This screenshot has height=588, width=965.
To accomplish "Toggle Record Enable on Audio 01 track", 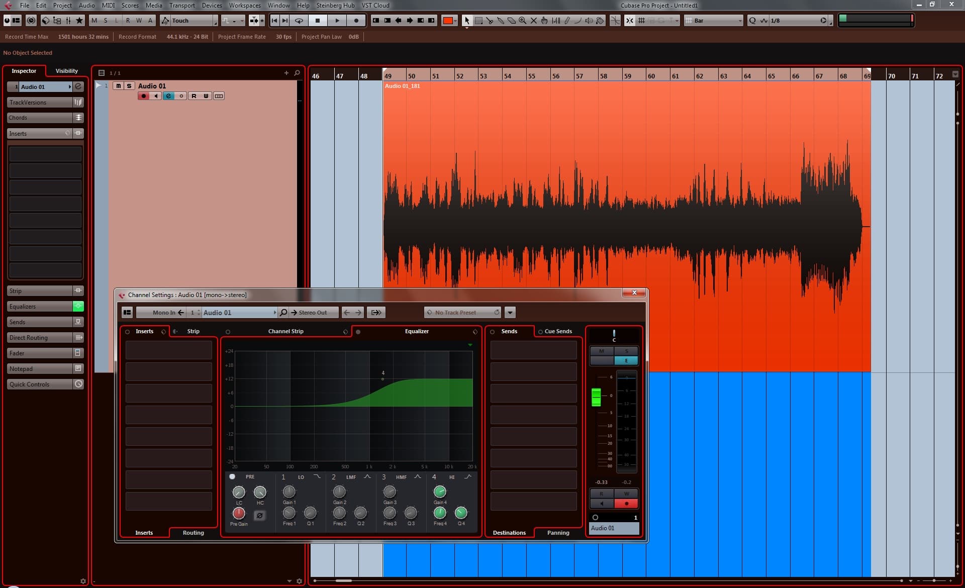I will point(144,96).
